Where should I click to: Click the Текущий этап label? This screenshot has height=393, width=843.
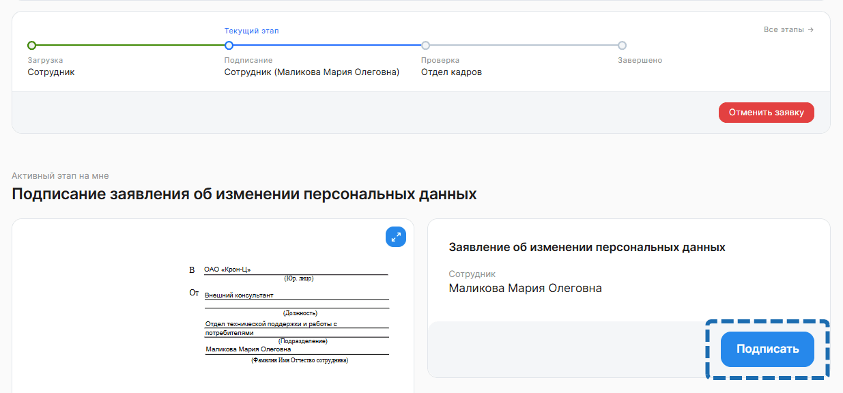[x=252, y=31]
